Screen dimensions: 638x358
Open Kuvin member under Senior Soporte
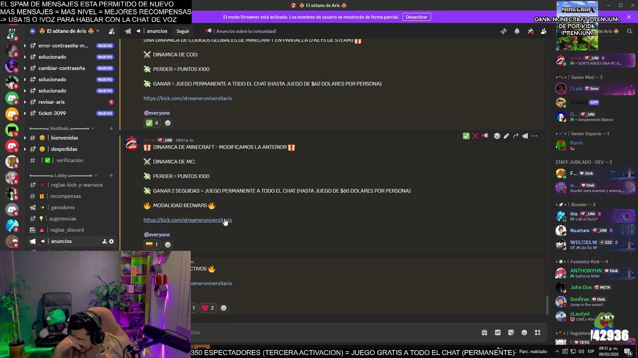[x=596, y=145]
